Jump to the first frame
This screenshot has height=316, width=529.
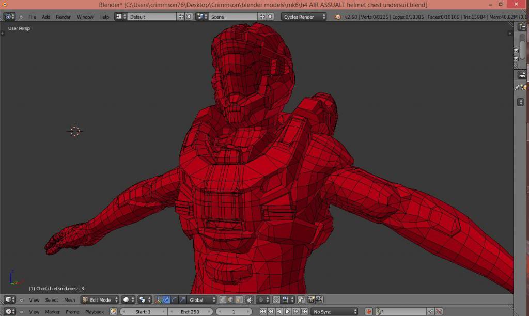point(263,312)
